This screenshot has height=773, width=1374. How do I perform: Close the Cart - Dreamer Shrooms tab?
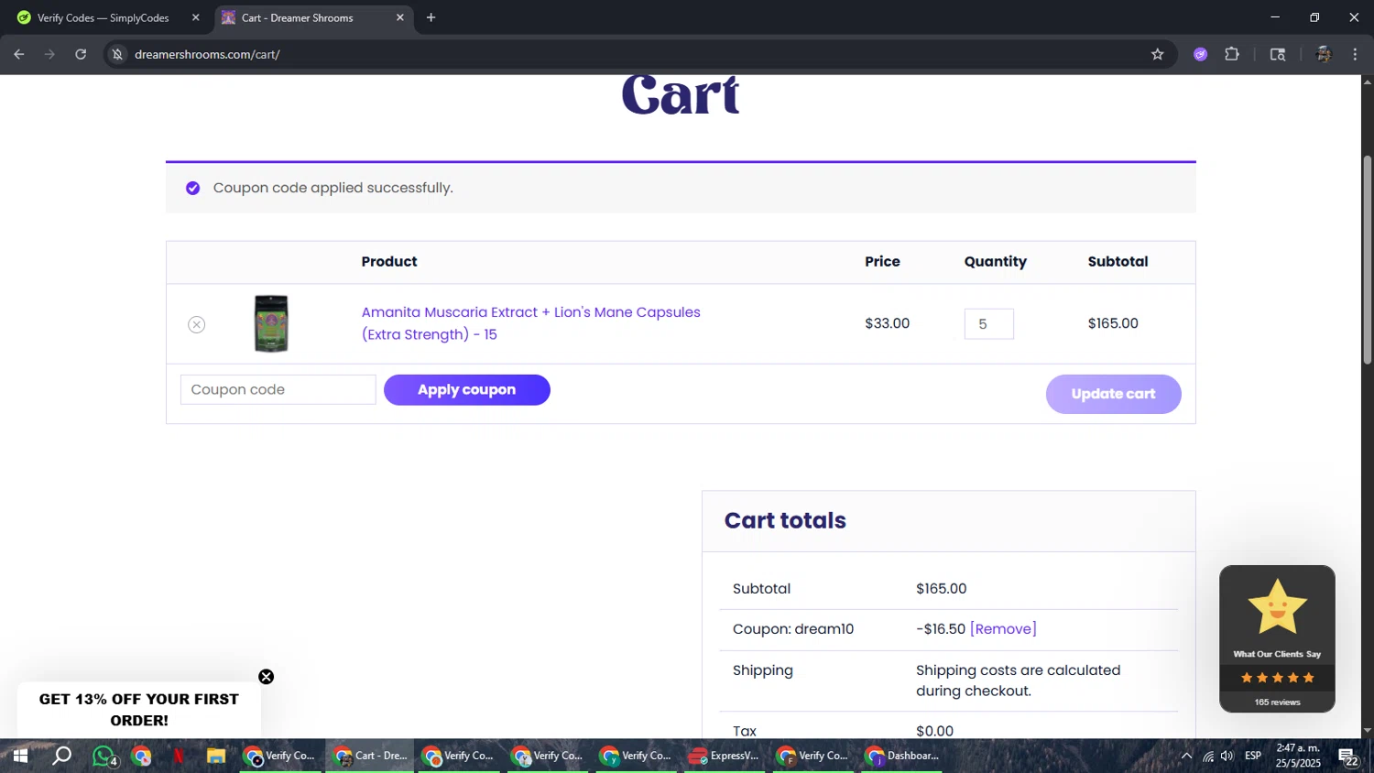[399, 17]
